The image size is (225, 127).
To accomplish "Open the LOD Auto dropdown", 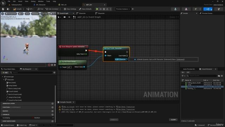I will tap(44, 14).
